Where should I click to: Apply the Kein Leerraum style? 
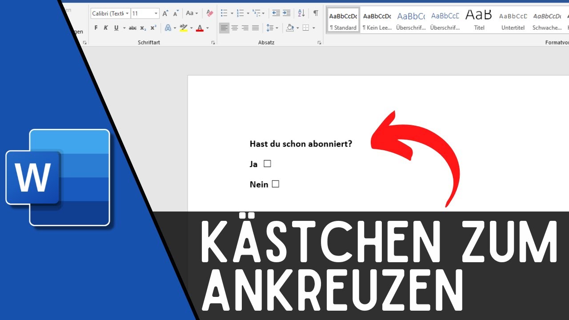377,20
